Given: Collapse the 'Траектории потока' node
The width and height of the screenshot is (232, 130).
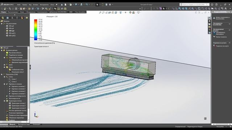Looking at the screenshot, I should pos(4,101).
